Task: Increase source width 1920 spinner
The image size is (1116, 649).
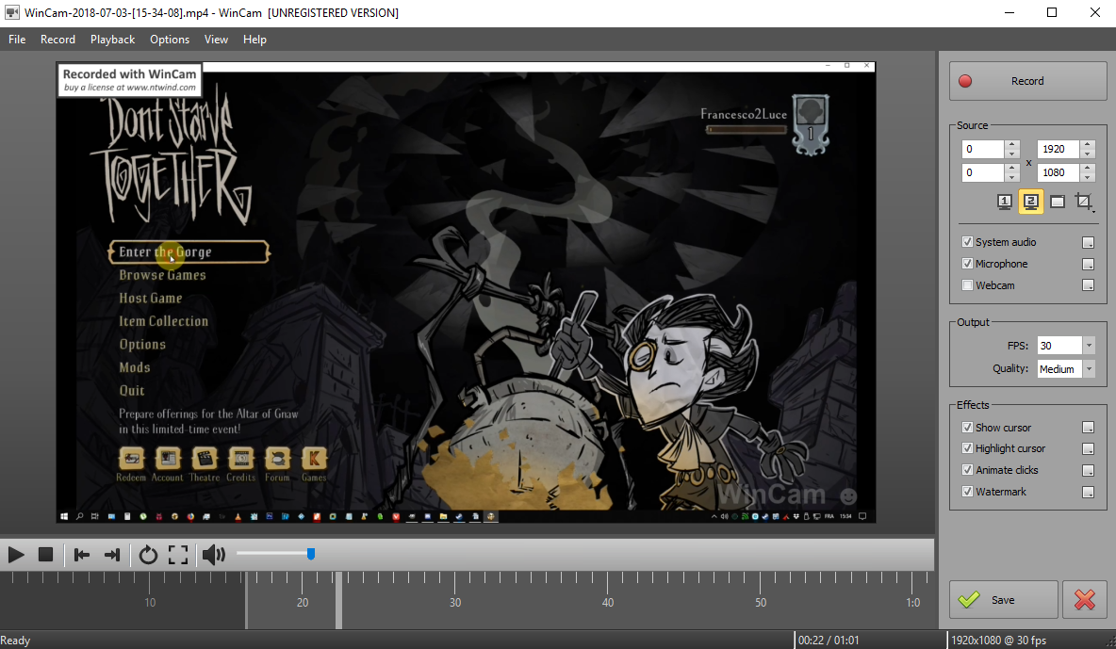Action: (1087, 144)
